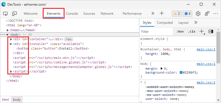The image size is (221, 103).
Task: Click the blue background-color swatch #2196f3
Action: (181, 73)
